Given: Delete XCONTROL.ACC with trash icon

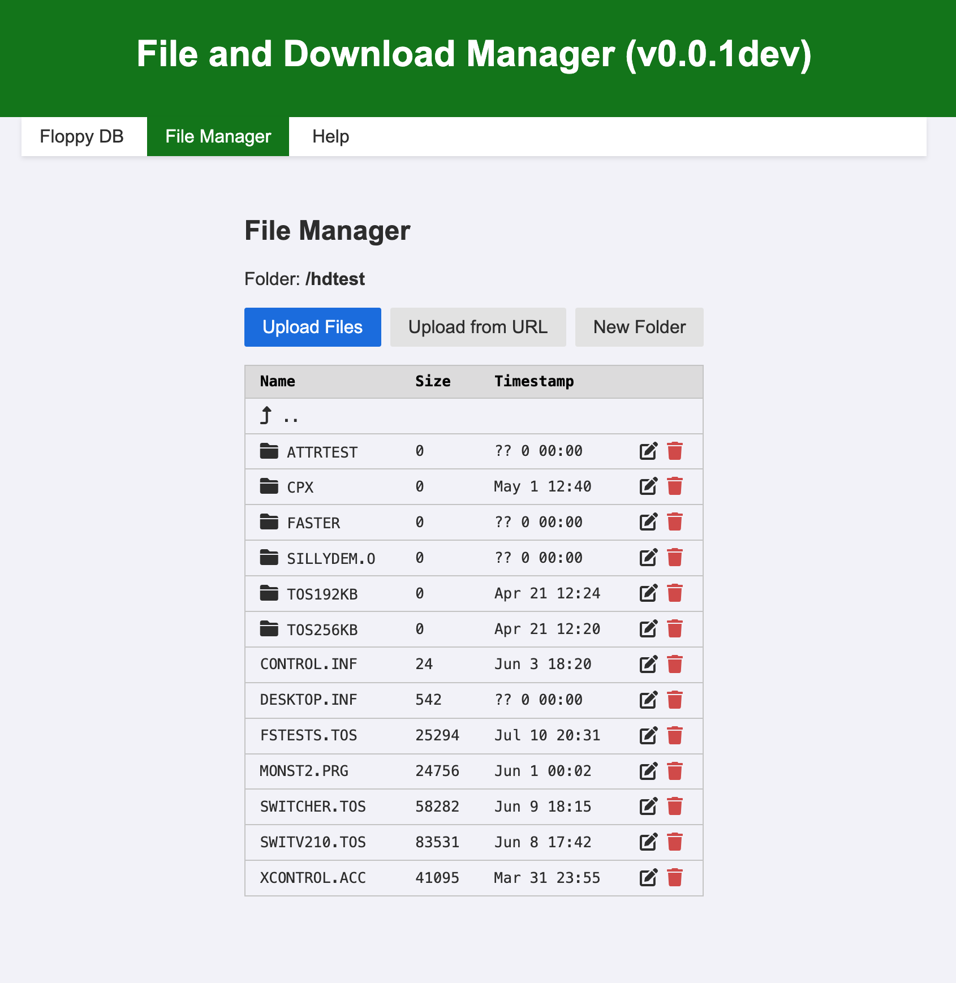Looking at the screenshot, I should click(x=675, y=878).
